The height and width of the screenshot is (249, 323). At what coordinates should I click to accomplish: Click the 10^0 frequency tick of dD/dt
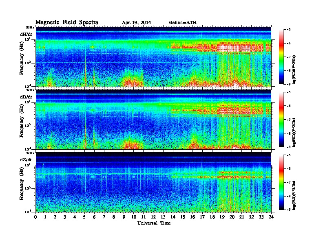pos(28,125)
